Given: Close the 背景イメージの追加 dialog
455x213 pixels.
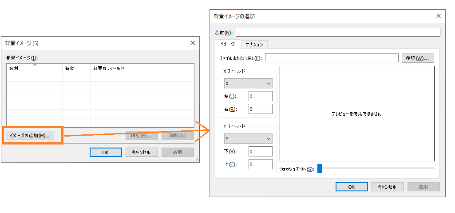Looking at the screenshot, I should 439,16.
